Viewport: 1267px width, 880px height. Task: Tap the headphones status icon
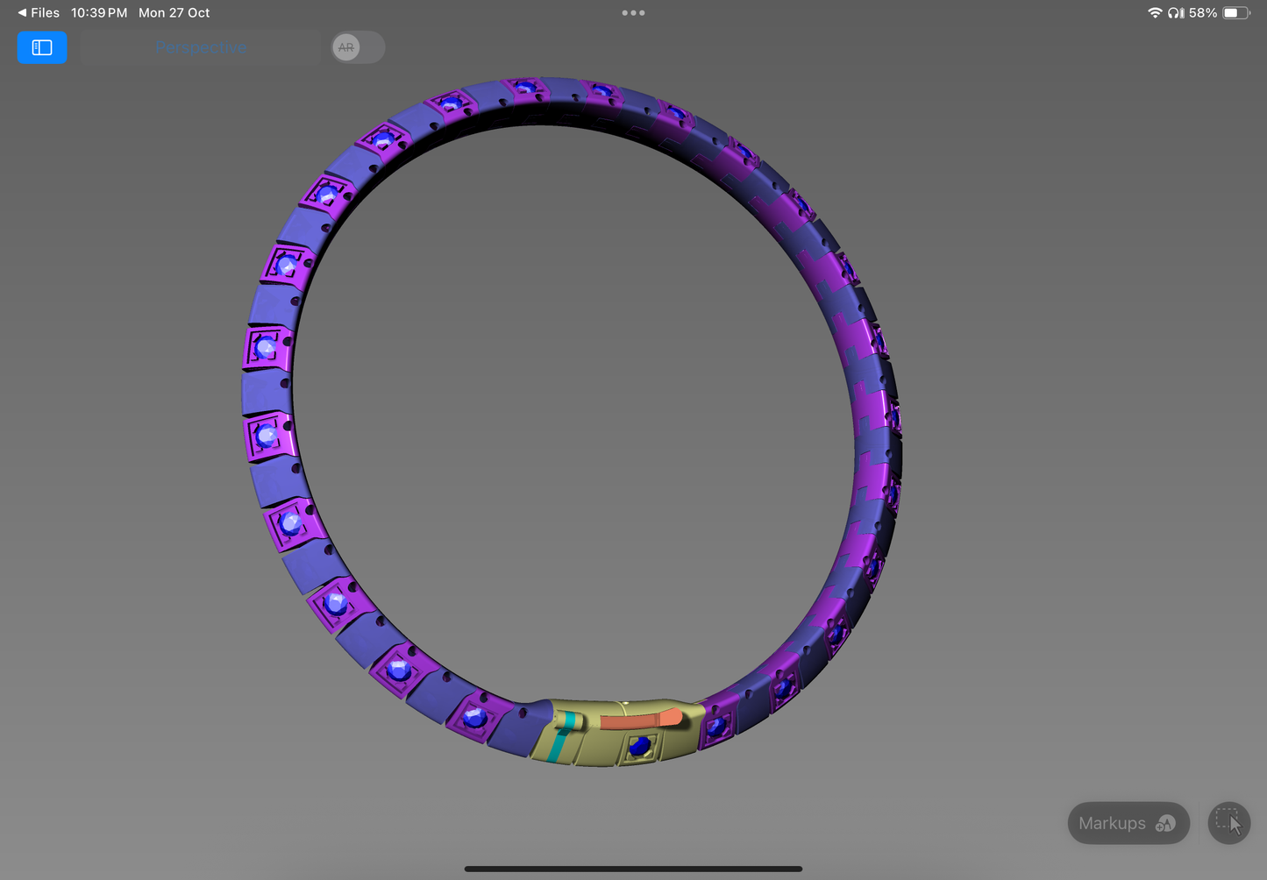pyautogui.click(x=1174, y=12)
